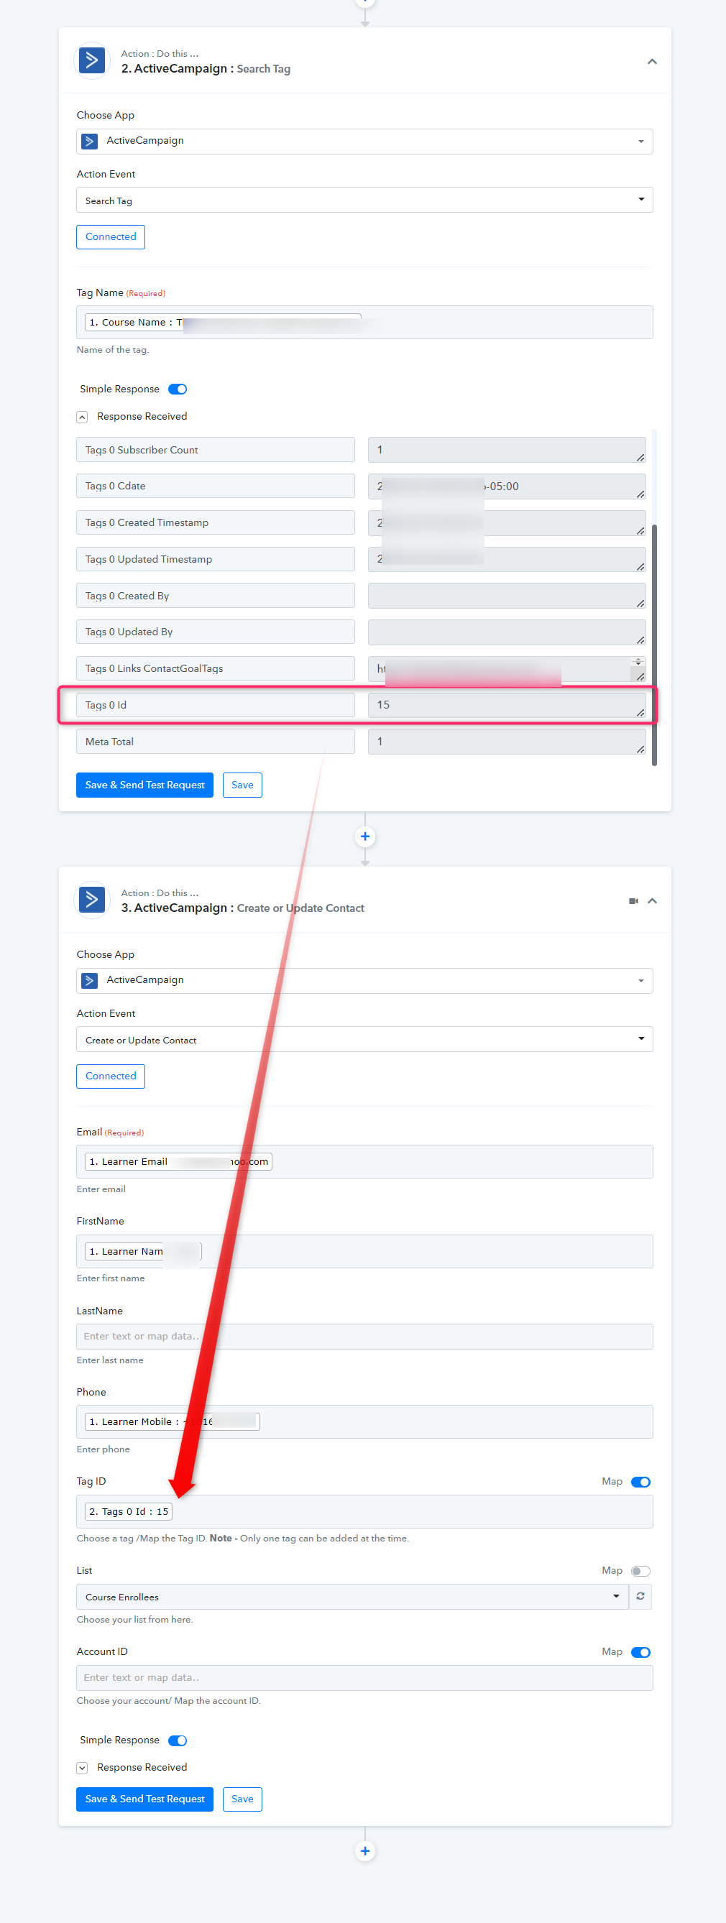Click the Phone input field

(364, 1421)
